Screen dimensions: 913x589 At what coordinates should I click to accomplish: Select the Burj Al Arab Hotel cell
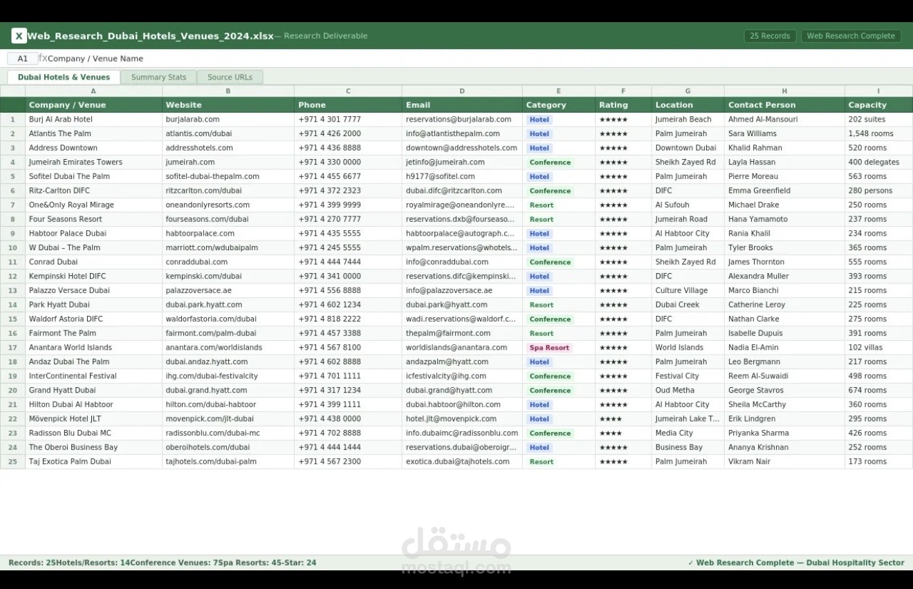pos(93,120)
